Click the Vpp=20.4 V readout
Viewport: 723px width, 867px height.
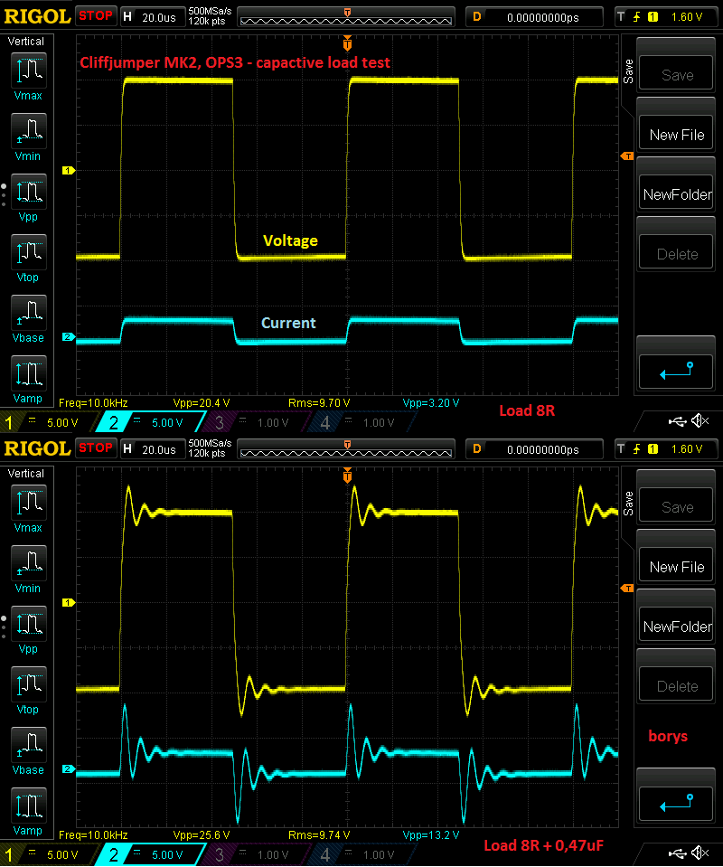tap(202, 403)
